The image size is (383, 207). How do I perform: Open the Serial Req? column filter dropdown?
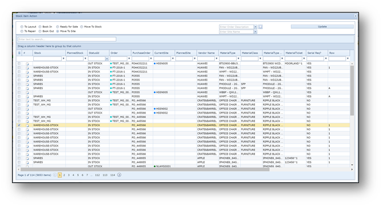pos(326,58)
